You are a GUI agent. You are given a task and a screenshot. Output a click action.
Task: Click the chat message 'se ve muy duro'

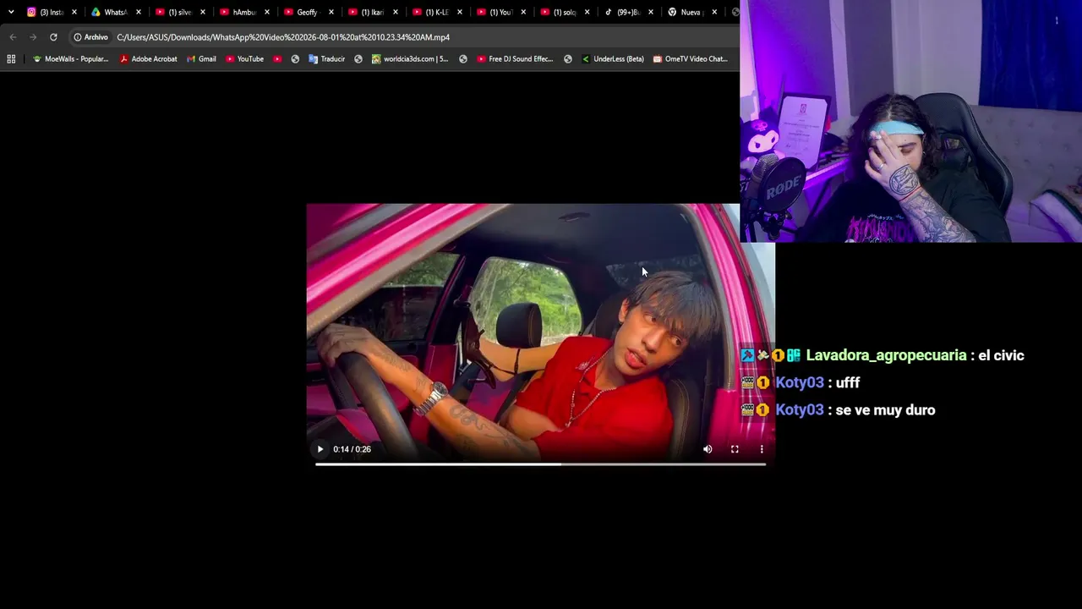pos(885,409)
